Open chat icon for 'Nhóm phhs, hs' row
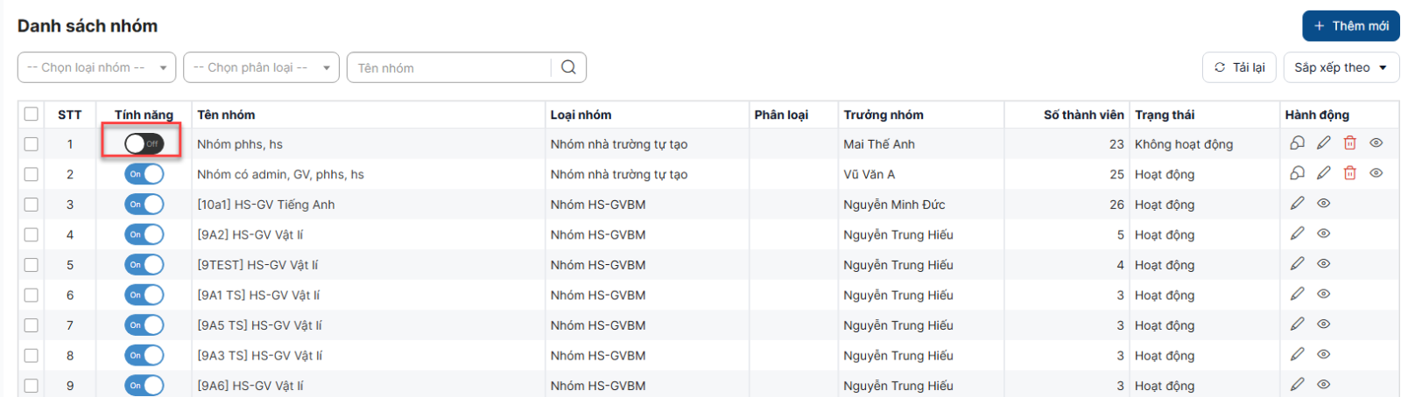 [1297, 143]
